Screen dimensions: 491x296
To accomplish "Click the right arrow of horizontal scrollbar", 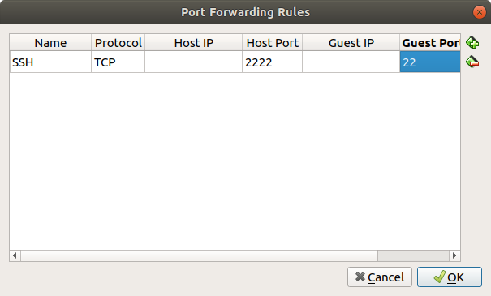I will tap(454, 255).
